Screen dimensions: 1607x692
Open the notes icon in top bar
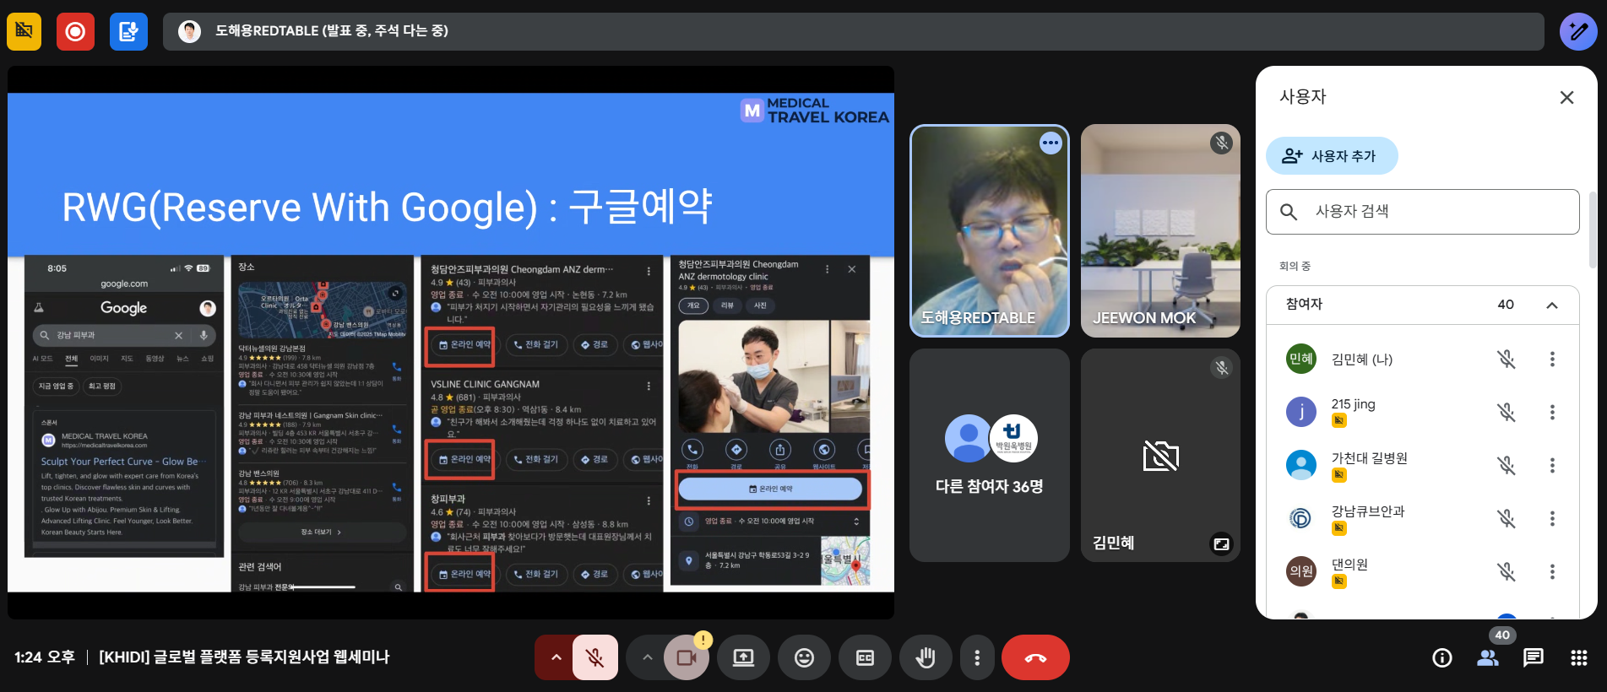(128, 32)
